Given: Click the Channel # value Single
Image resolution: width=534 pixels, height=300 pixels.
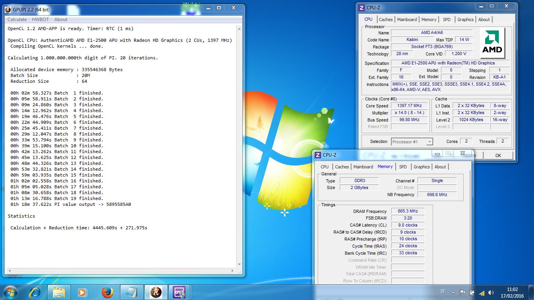Looking at the screenshot, I should 437,180.
